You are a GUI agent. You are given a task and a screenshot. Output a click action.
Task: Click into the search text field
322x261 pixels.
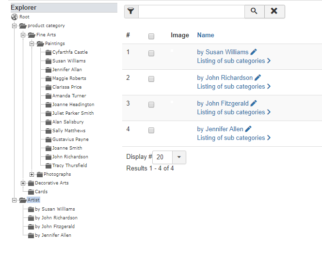click(x=191, y=11)
